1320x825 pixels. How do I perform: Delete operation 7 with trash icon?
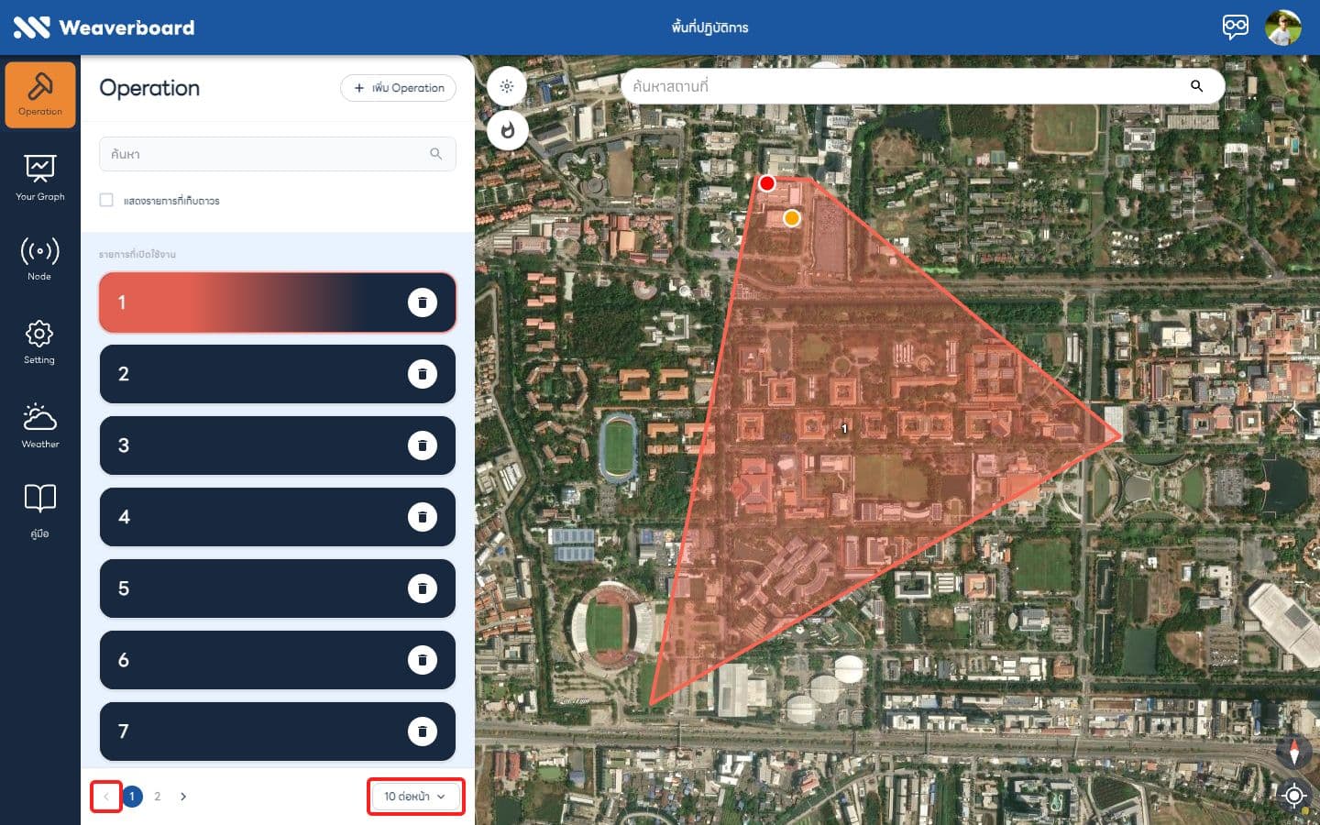[x=423, y=731]
